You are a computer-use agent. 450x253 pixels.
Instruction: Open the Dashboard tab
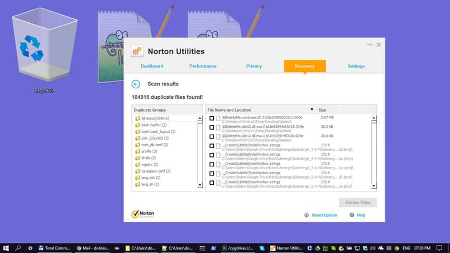(x=152, y=66)
